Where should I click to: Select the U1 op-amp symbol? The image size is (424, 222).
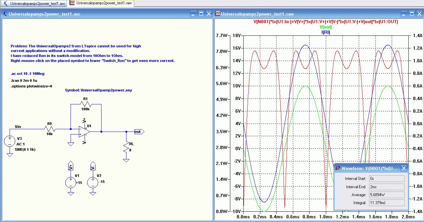(x=84, y=131)
